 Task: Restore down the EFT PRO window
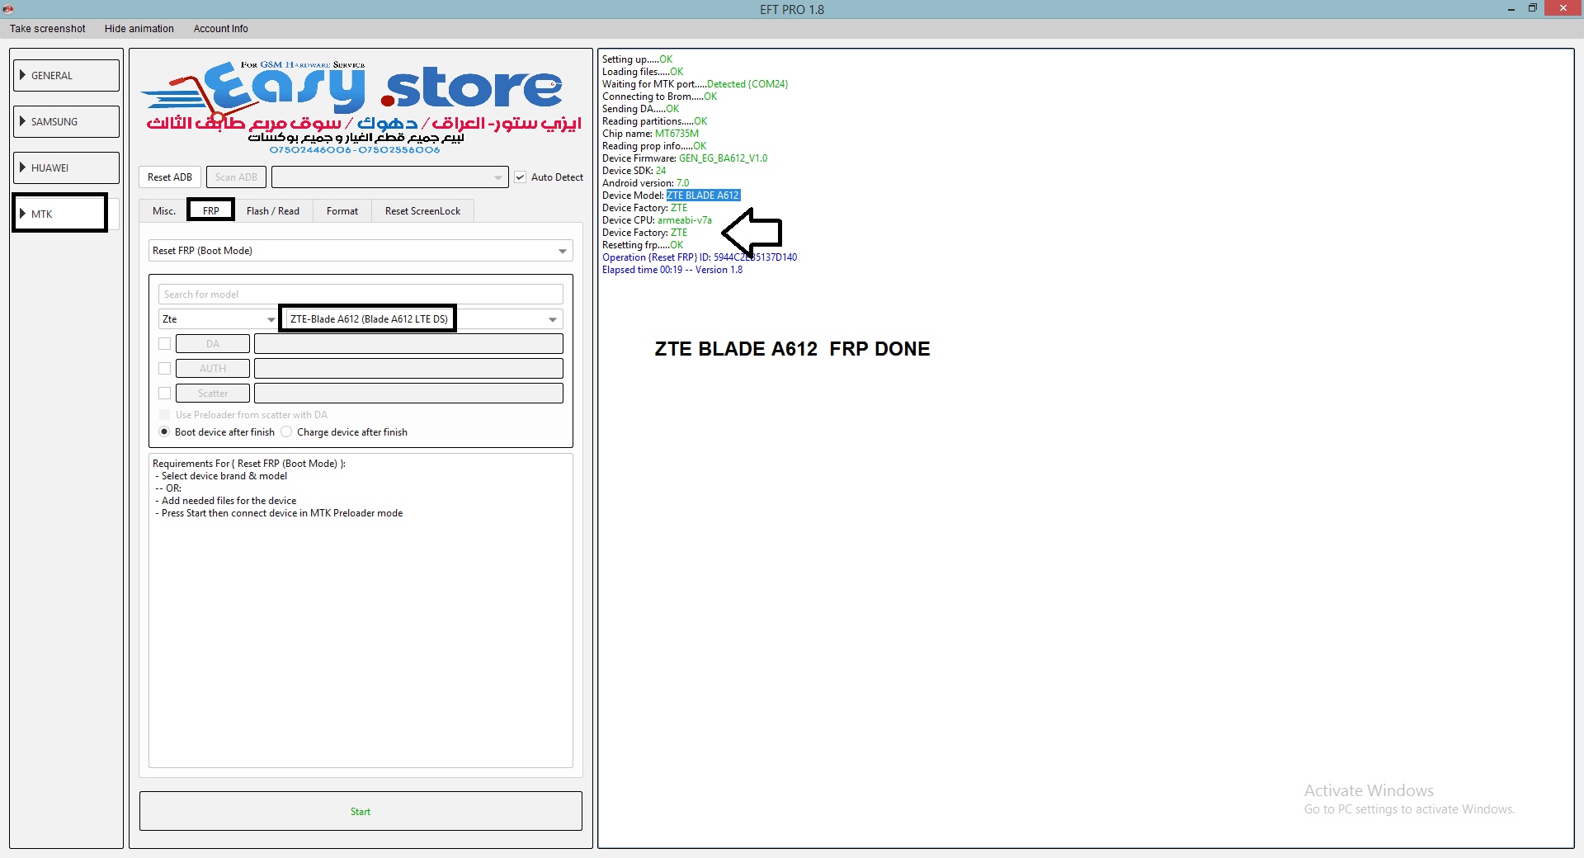click(1533, 8)
